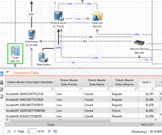The width and height of the screenshot is (162, 135).
Task: Click the Tickets Master Data.Status header
Action: [97, 82]
